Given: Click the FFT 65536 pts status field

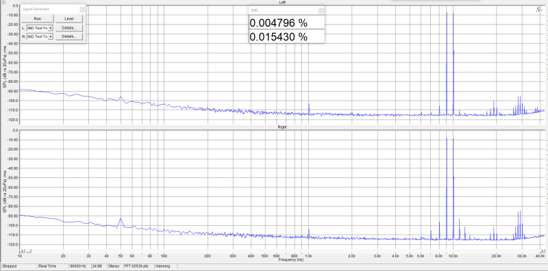Looking at the screenshot, I should (x=138, y=266).
